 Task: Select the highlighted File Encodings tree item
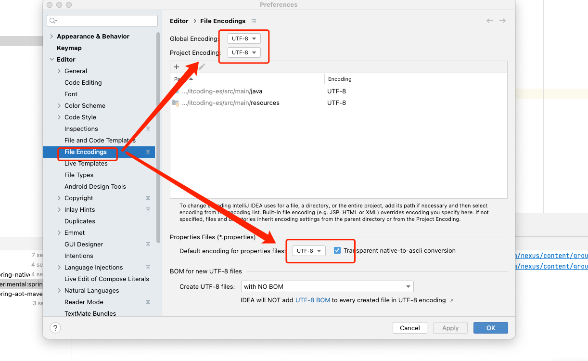[99, 152]
